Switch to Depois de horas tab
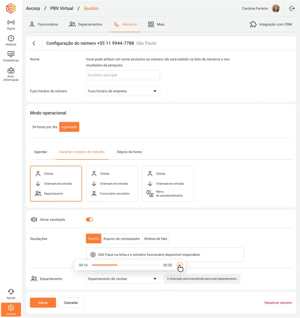Viewport: 300px width, 318px height. pyautogui.click(x=129, y=152)
